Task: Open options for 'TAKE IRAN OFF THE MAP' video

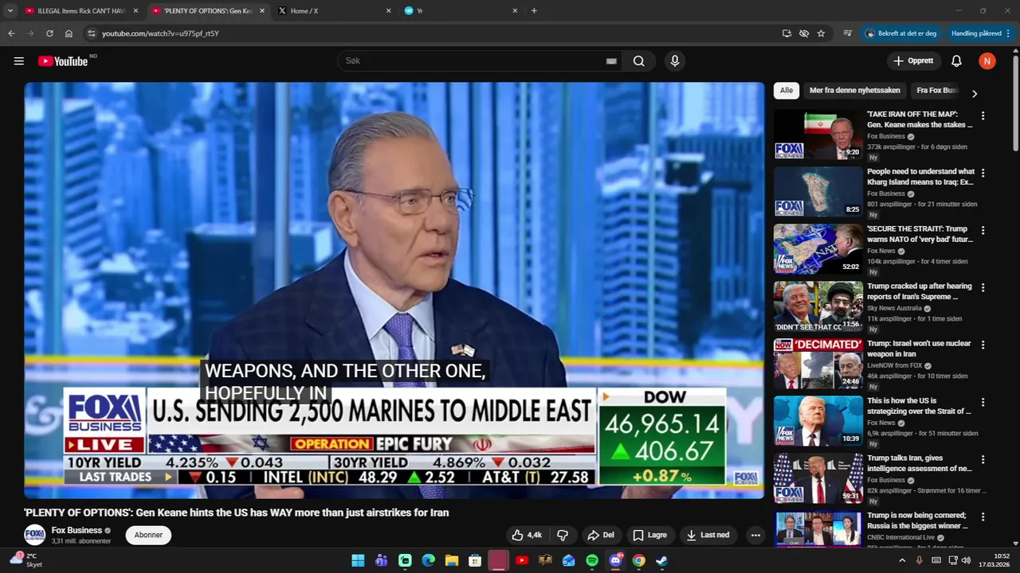Action: (983, 115)
